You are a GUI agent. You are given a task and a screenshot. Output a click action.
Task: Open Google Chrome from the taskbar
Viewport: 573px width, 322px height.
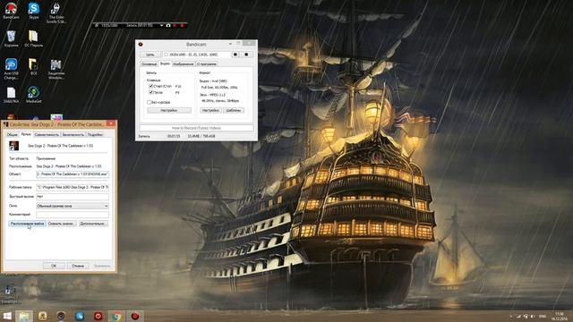point(116,316)
